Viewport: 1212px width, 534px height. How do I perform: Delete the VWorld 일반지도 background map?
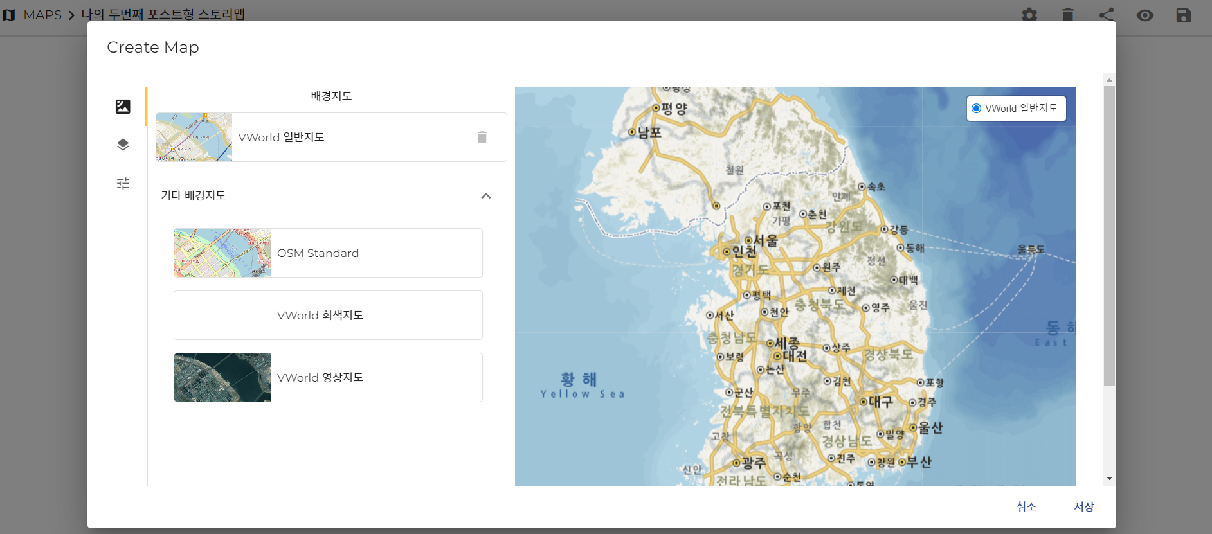coord(482,137)
